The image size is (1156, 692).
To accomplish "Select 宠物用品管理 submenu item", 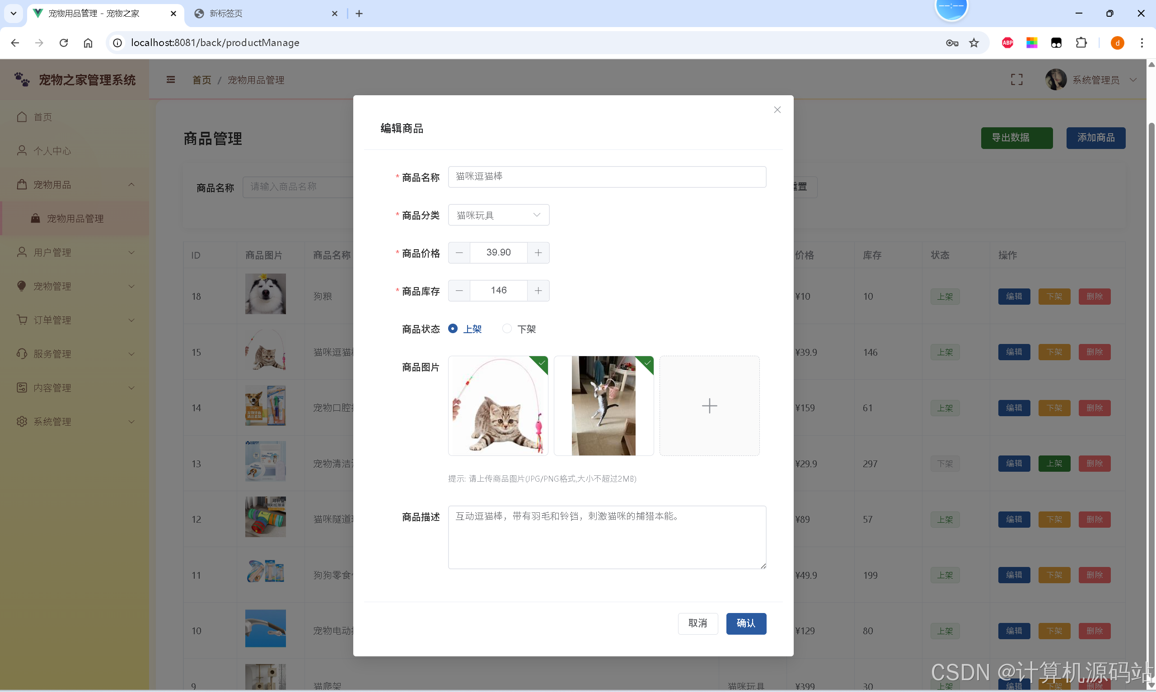I will 75,218.
